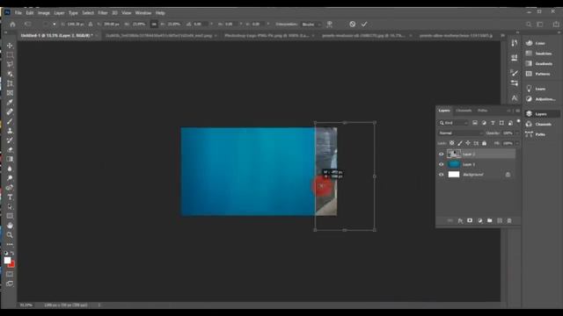Open the Color panel button
Viewport: 563px width, 316px height.
point(541,43)
